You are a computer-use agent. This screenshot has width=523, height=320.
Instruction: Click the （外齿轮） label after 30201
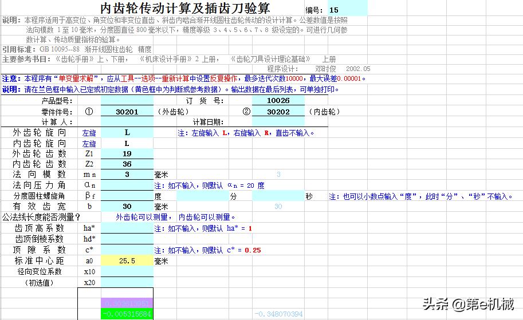coord(173,112)
